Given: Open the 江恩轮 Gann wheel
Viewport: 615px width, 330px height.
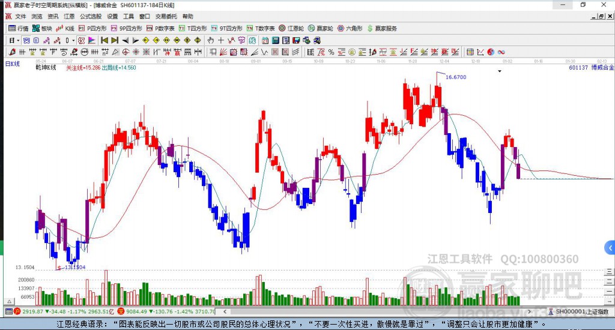Looking at the screenshot, I should (291, 28).
